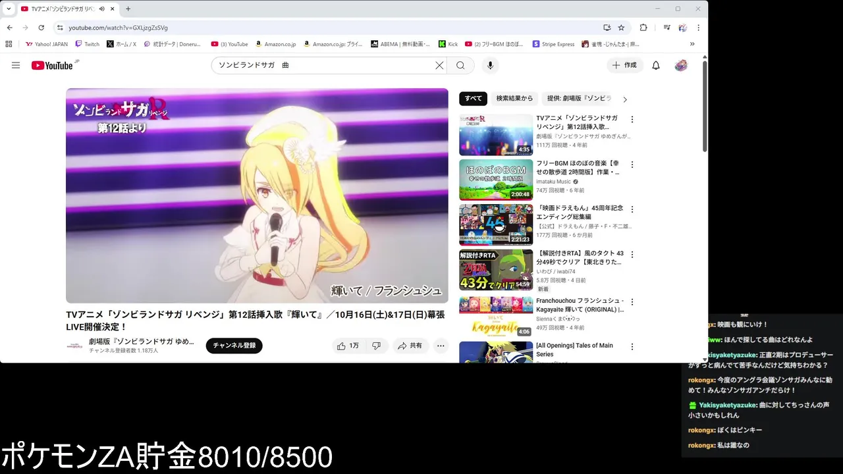Bookmark this page with star icon
Viewport: 843px width, 474px height.
621,28
